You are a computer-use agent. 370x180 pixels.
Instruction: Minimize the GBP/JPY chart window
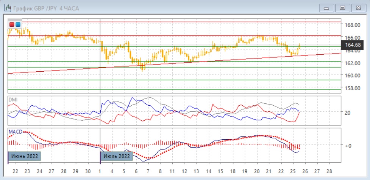[x=327, y=8]
